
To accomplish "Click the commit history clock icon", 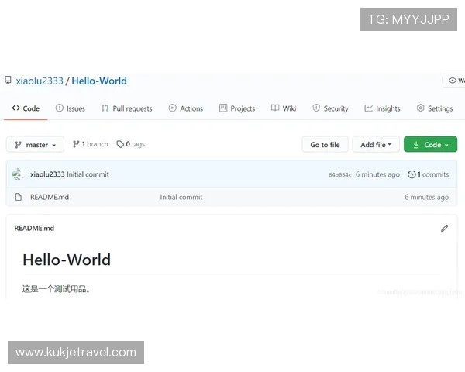I will [412, 174].
